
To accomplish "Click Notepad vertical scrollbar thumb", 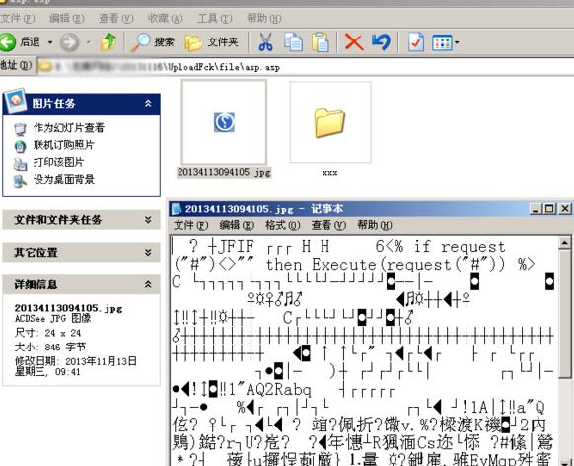I will [x=565, y=314].
